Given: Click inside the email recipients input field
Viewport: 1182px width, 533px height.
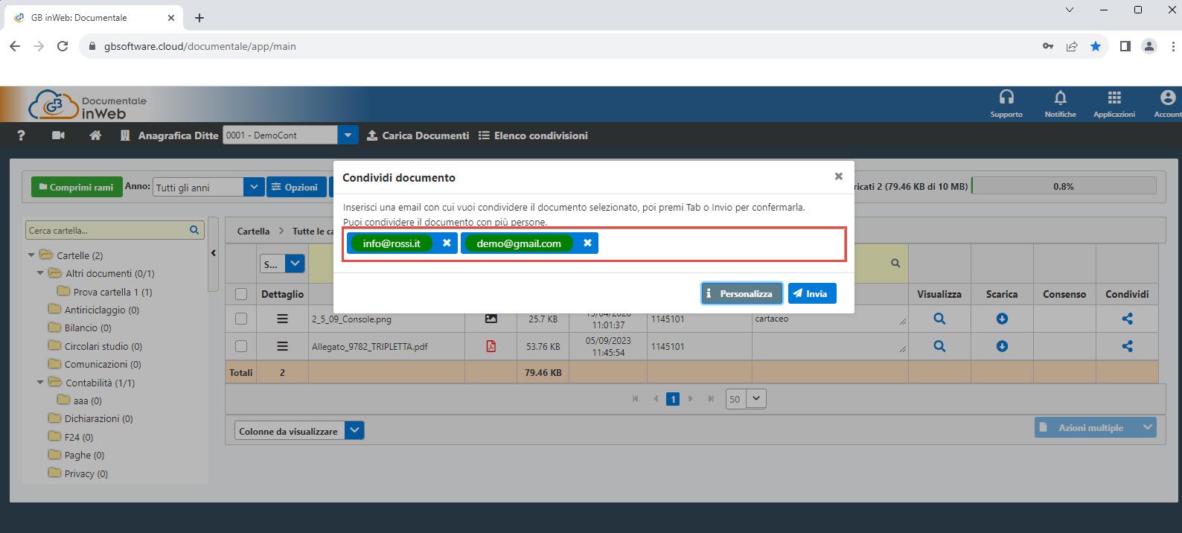Looking at the screenshot, I should click(715, 244).
